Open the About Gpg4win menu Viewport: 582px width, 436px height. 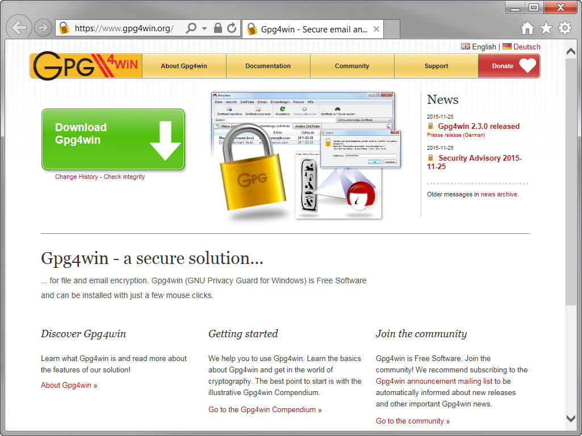coord(184,66)
